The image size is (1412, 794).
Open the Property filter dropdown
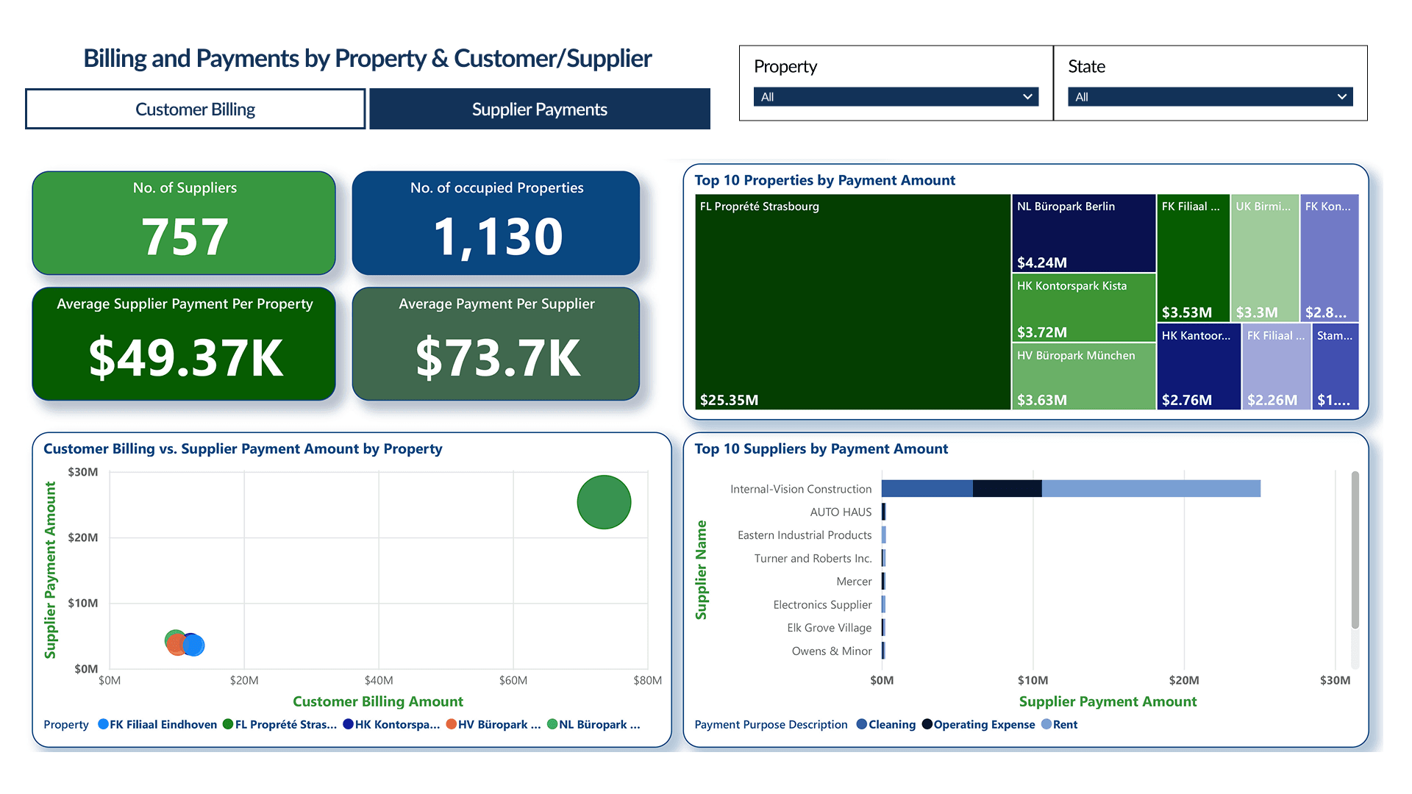click(x=1027, y=96)
